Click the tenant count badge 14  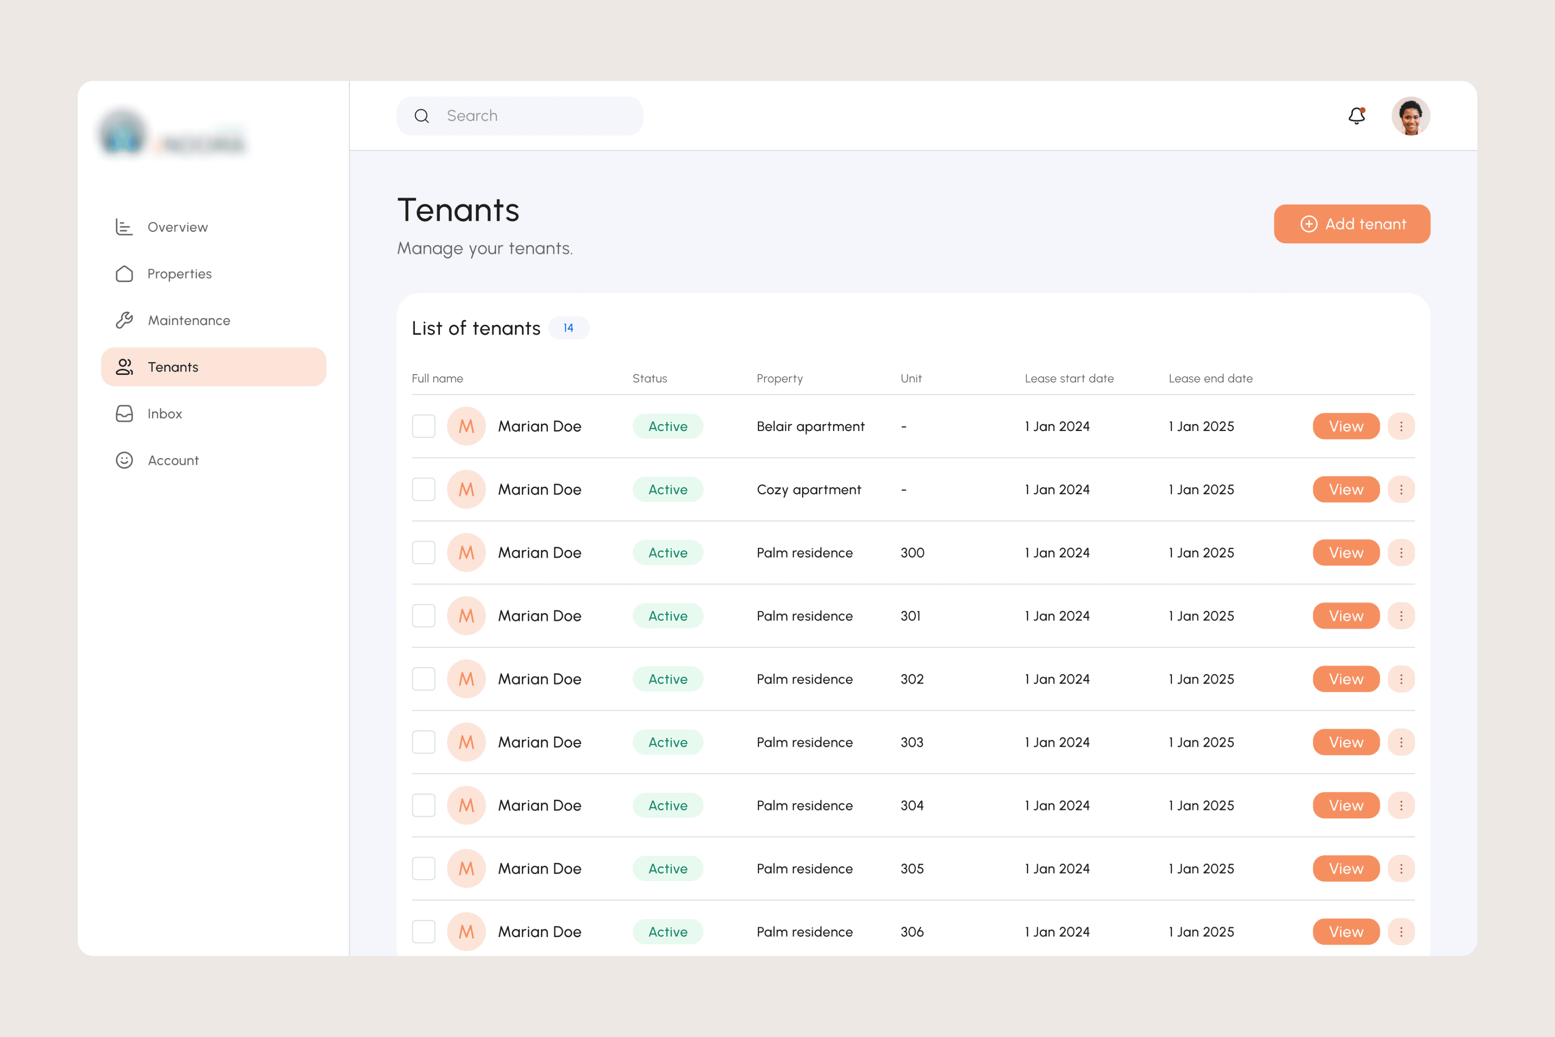pos(568,328)
